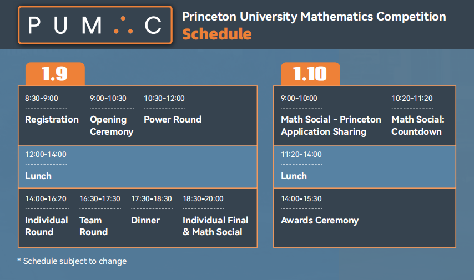Select the 11:20-14:00 Lunch block

point(365,167)
